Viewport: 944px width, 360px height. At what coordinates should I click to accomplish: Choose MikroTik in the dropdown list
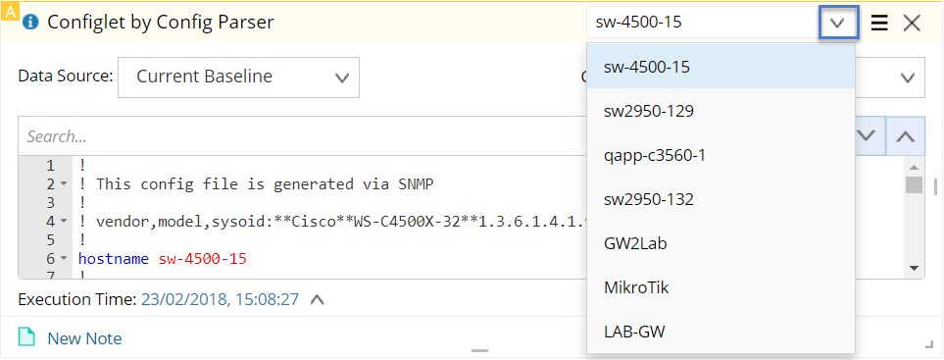click(720, 287)
